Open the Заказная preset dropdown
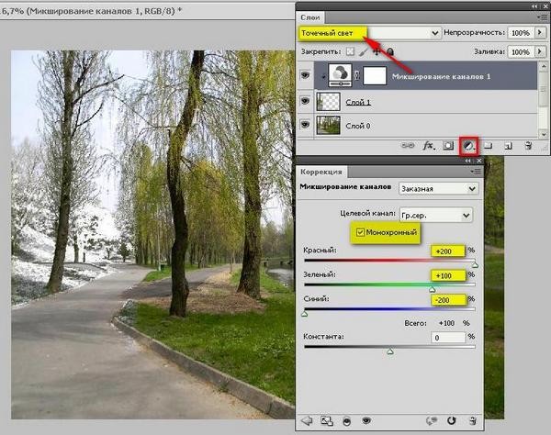The height and width of the screenshot is (435, 551). pyautogui.click(x=439, y=188)
